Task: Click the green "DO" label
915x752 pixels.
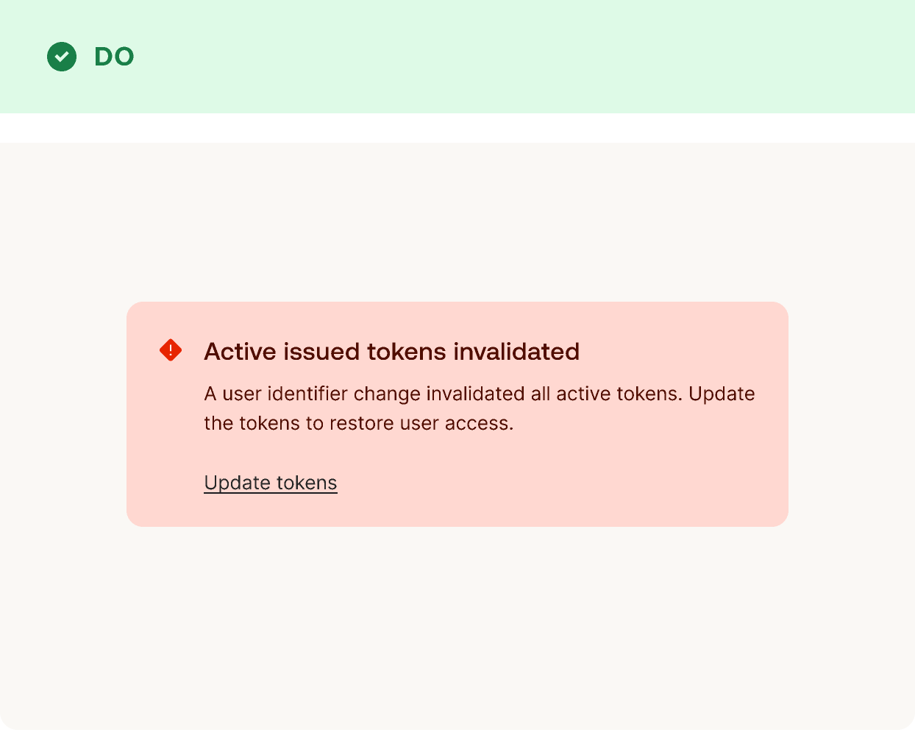Action: (114, 57)
